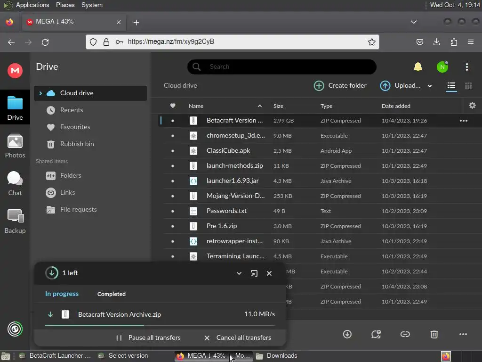Switch to the Completed tab

[x=111, y=294]
